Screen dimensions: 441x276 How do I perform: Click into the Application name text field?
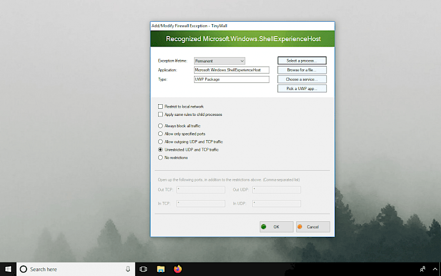pyautogui.click(x=231, y=70)
